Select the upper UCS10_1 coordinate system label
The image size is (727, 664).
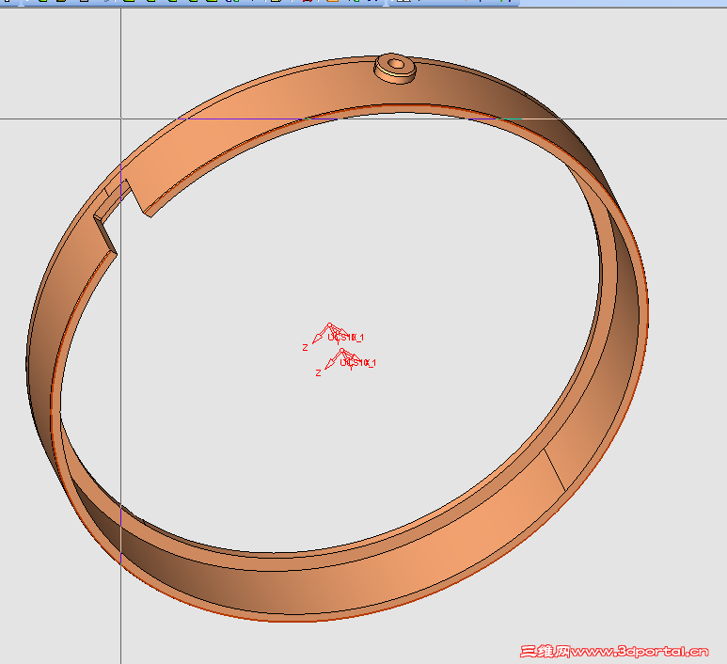(346, 337)
